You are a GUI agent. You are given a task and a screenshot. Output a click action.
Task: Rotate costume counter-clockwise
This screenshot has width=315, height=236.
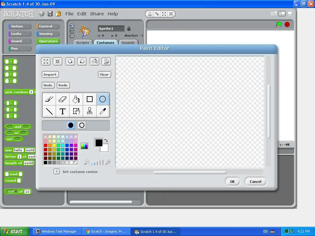(70, 61)
